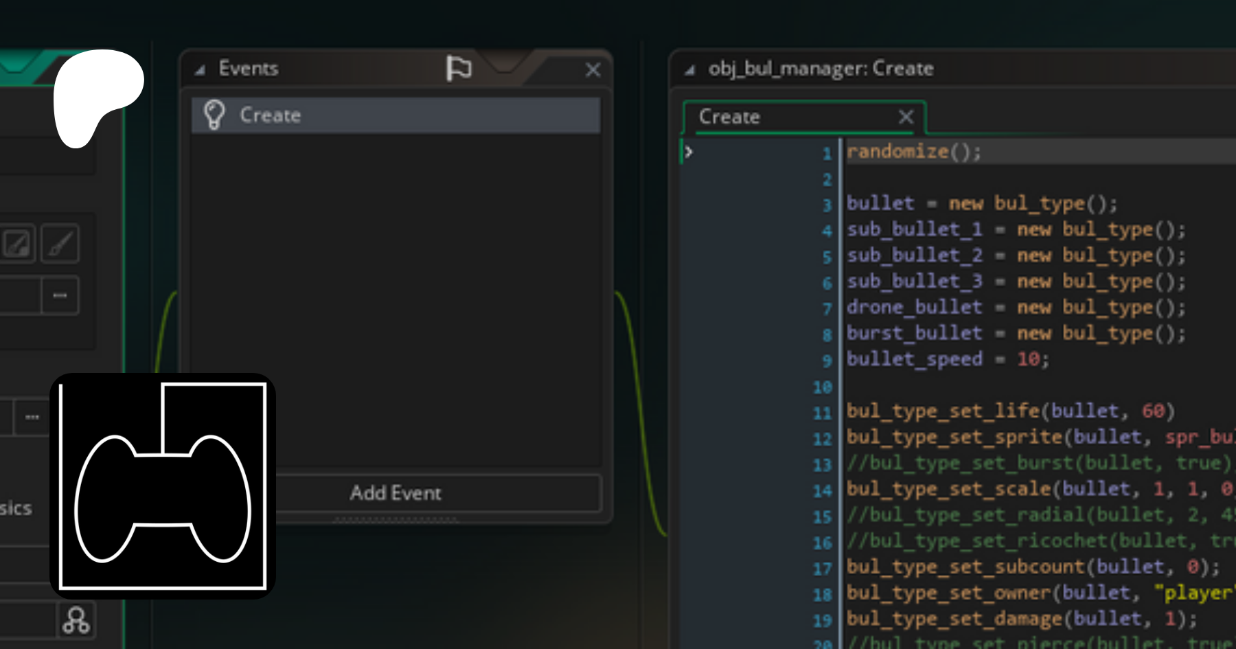Click the GameMaker controller logo
The width and height of the screenshot is (1236, 649).
click(x=163, y=486)
